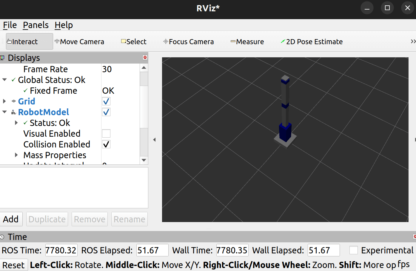Disable the Collision Enabled checkbox
The image size is (416, 271).
[x=106, y=144]
